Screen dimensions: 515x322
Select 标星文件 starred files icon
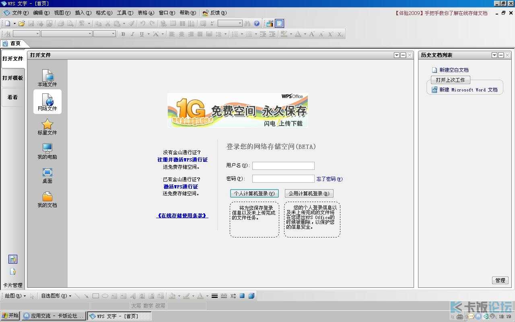tap(47, 127)
